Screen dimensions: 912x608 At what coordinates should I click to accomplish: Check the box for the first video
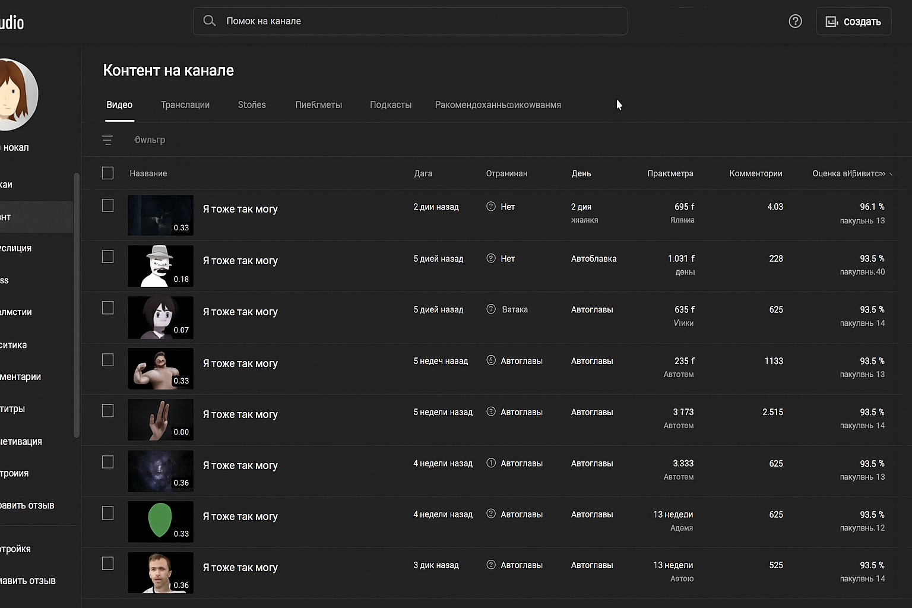pyautogui.click(x=107, y=206)
